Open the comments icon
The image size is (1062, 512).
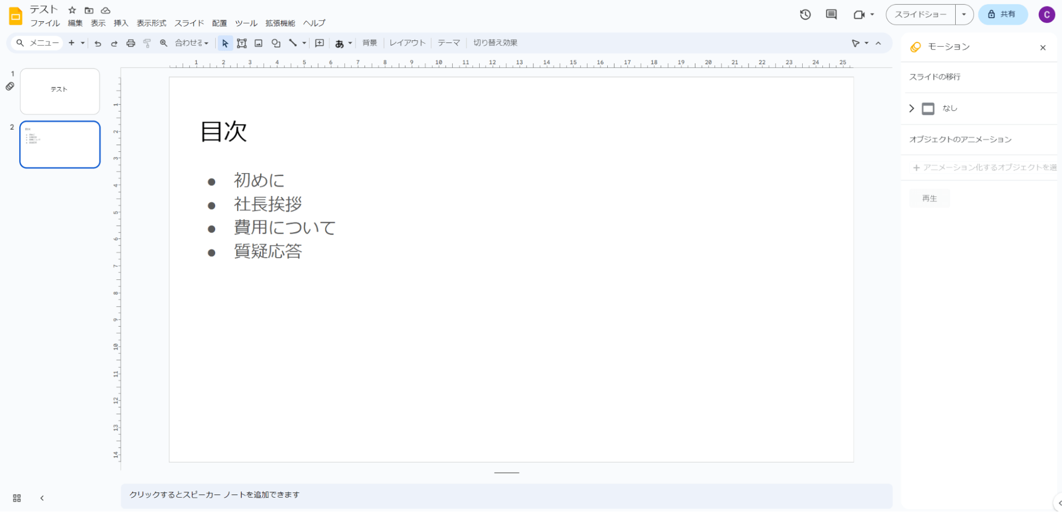[831, 15]
